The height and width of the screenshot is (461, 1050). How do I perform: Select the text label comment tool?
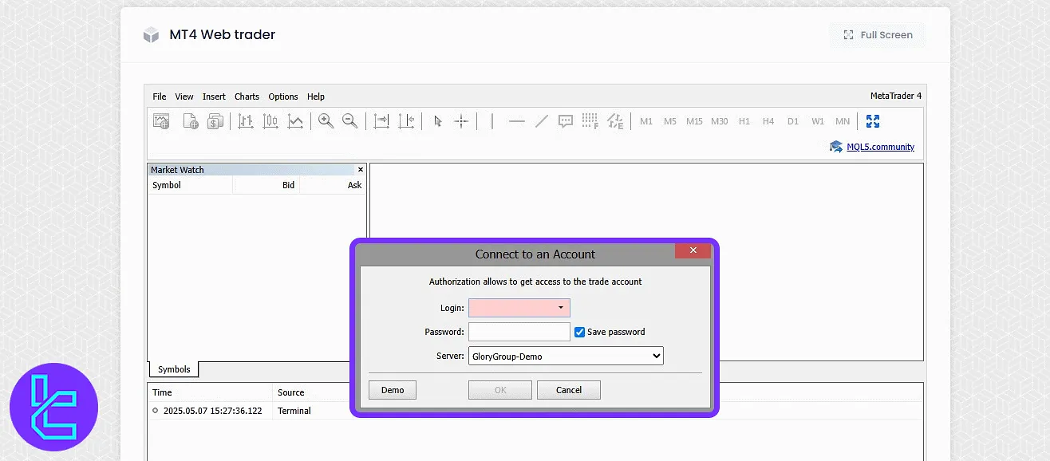click(566, 121)
